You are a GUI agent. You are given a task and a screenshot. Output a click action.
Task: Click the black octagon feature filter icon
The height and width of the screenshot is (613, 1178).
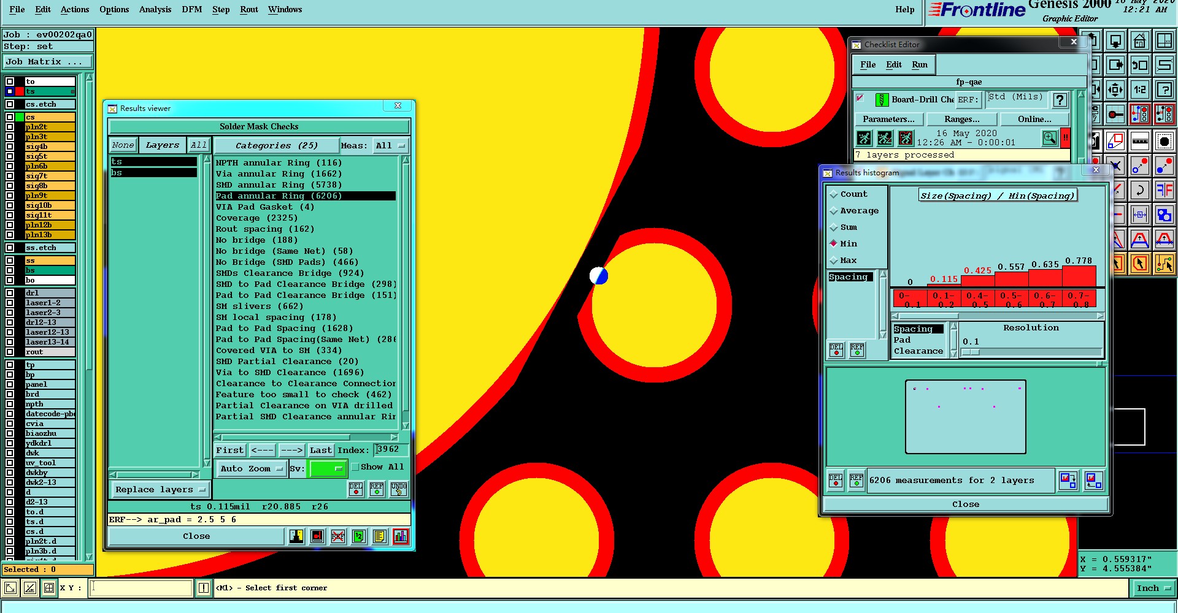(x=1164, y=141)
